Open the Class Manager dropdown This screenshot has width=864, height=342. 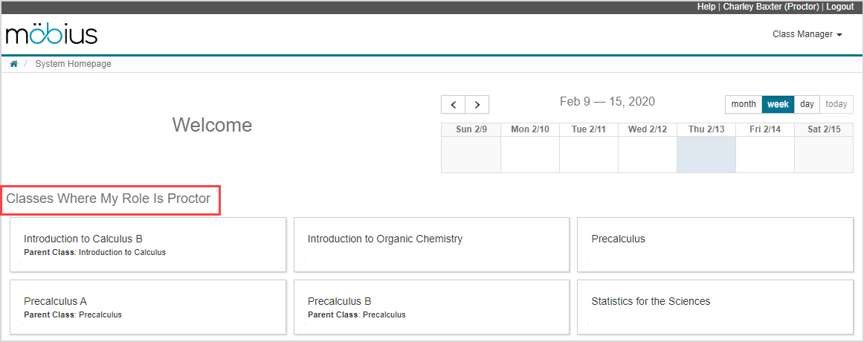tap(807, 34)
